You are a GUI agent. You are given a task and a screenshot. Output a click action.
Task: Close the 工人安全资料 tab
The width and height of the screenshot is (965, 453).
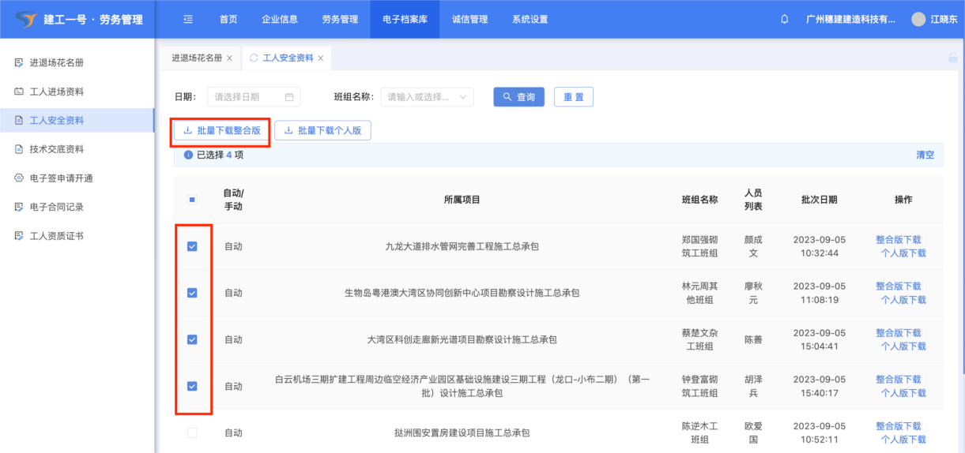pyautogui.click(x=321, y=58)
